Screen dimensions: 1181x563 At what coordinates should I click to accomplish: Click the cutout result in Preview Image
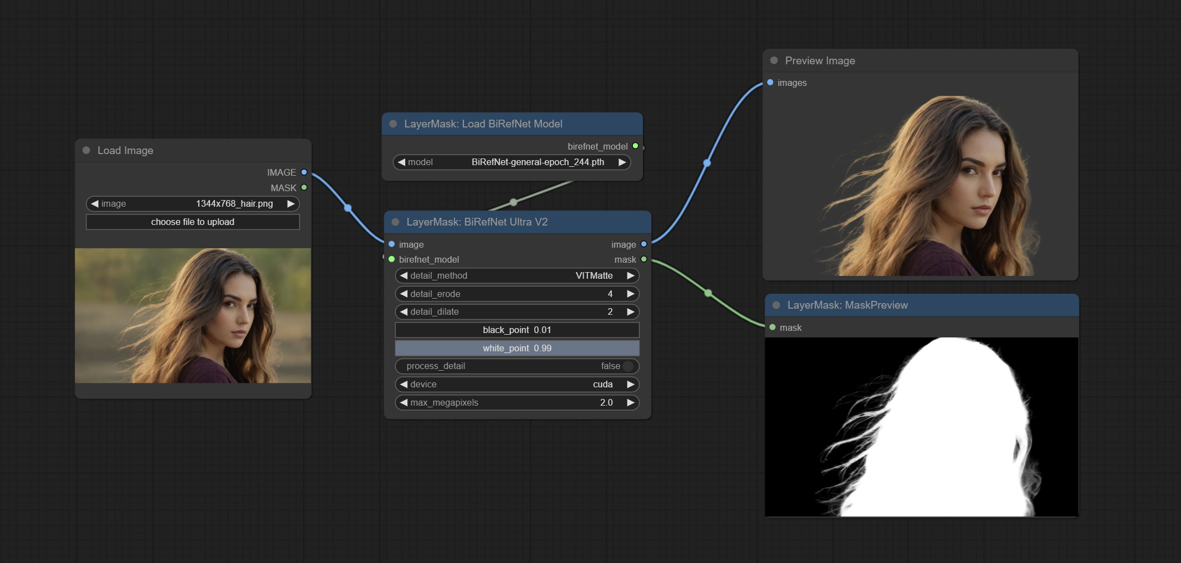(921, 185)
